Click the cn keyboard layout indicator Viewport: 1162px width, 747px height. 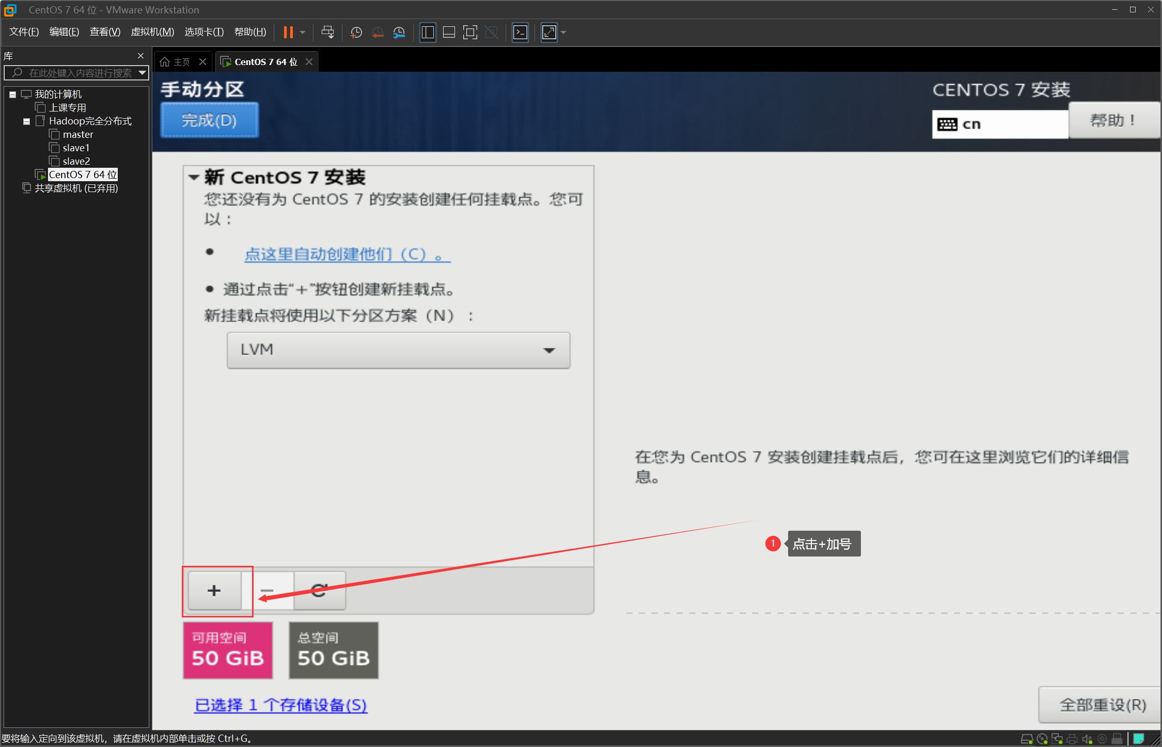(x=1000, y=124)
